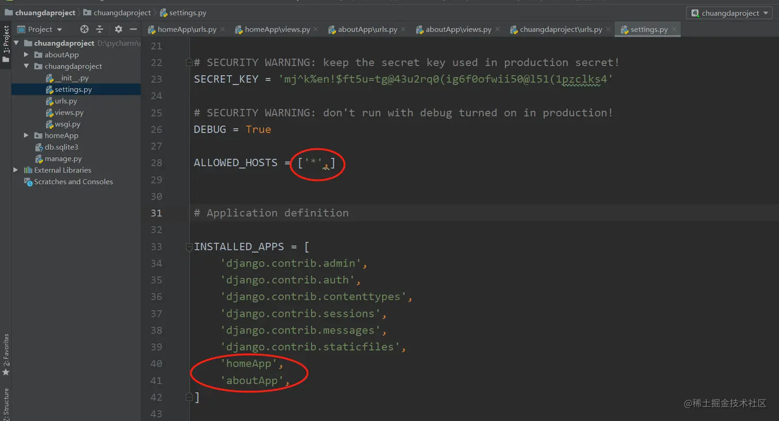The image size is (779, 421).
Task: Hide the Project tool window with minus icon
Action: [x=133, y=29]
